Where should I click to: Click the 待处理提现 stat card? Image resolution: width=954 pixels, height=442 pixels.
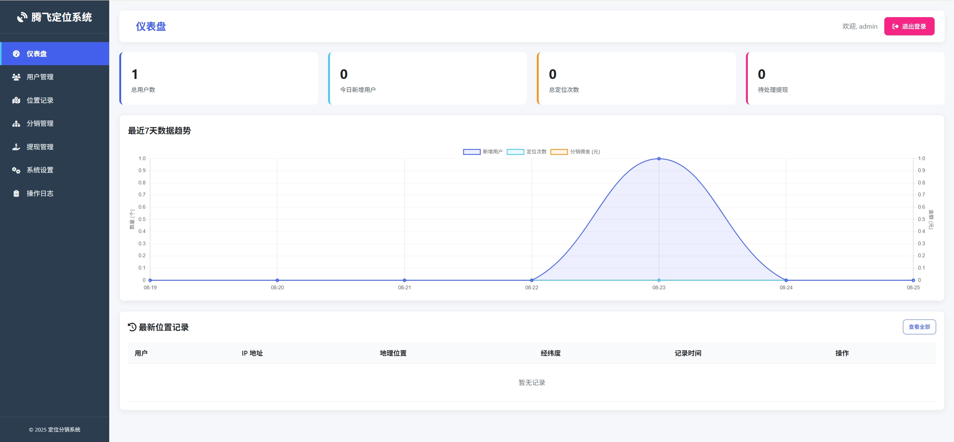pos(845,79)
